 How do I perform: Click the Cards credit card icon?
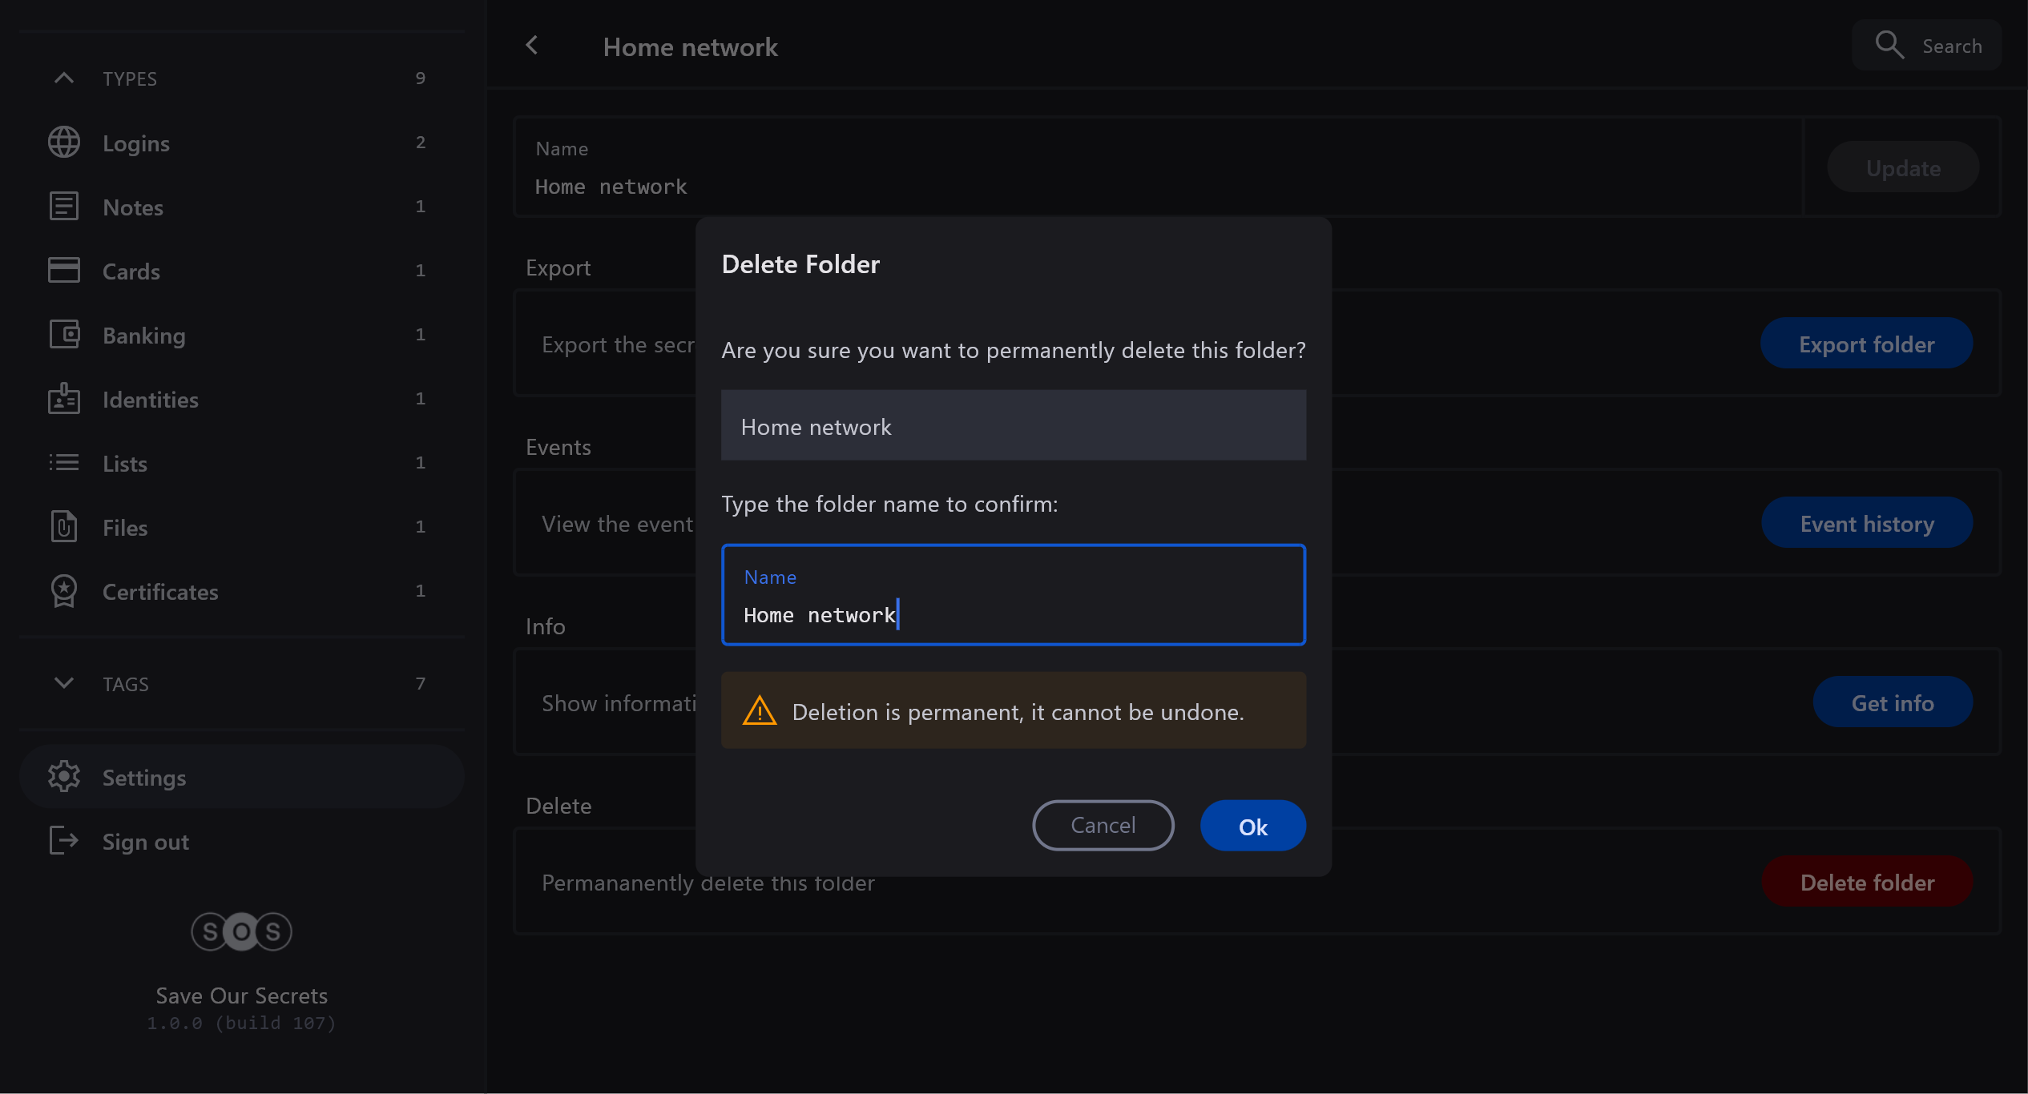pyautogui.click(x=63, y=271)
